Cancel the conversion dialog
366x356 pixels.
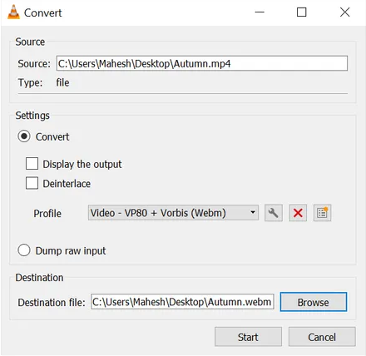[x=322, y=337]
